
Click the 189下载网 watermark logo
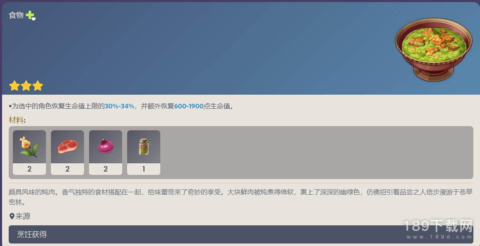click(438, 229)
